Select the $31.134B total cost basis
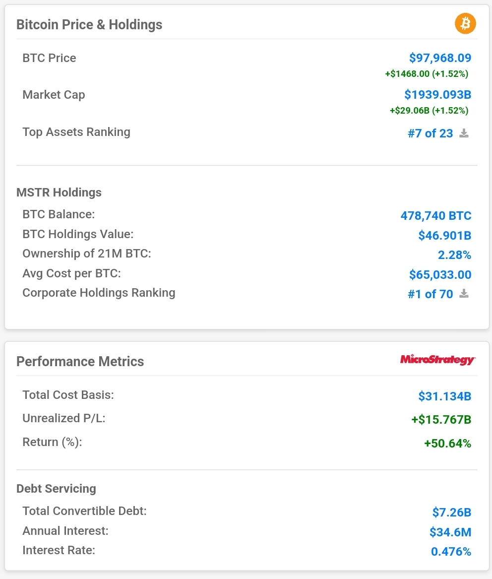 tap(445, 396)
